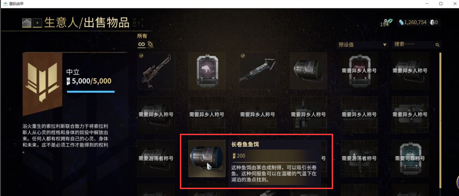Click the mastery rank leaf icon
This screenshot has height=196, width=459.
[x=390, y=21]
